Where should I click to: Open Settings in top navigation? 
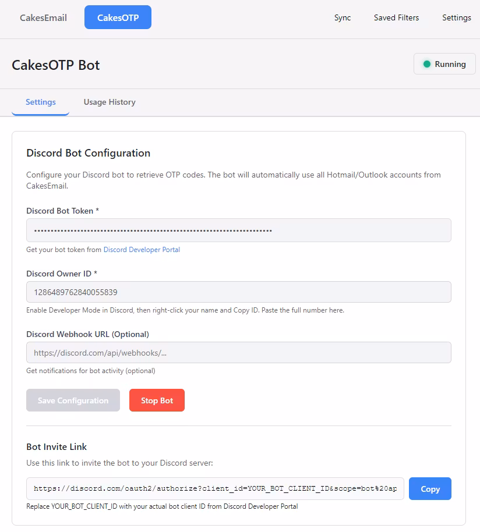(x=456, y=17)
